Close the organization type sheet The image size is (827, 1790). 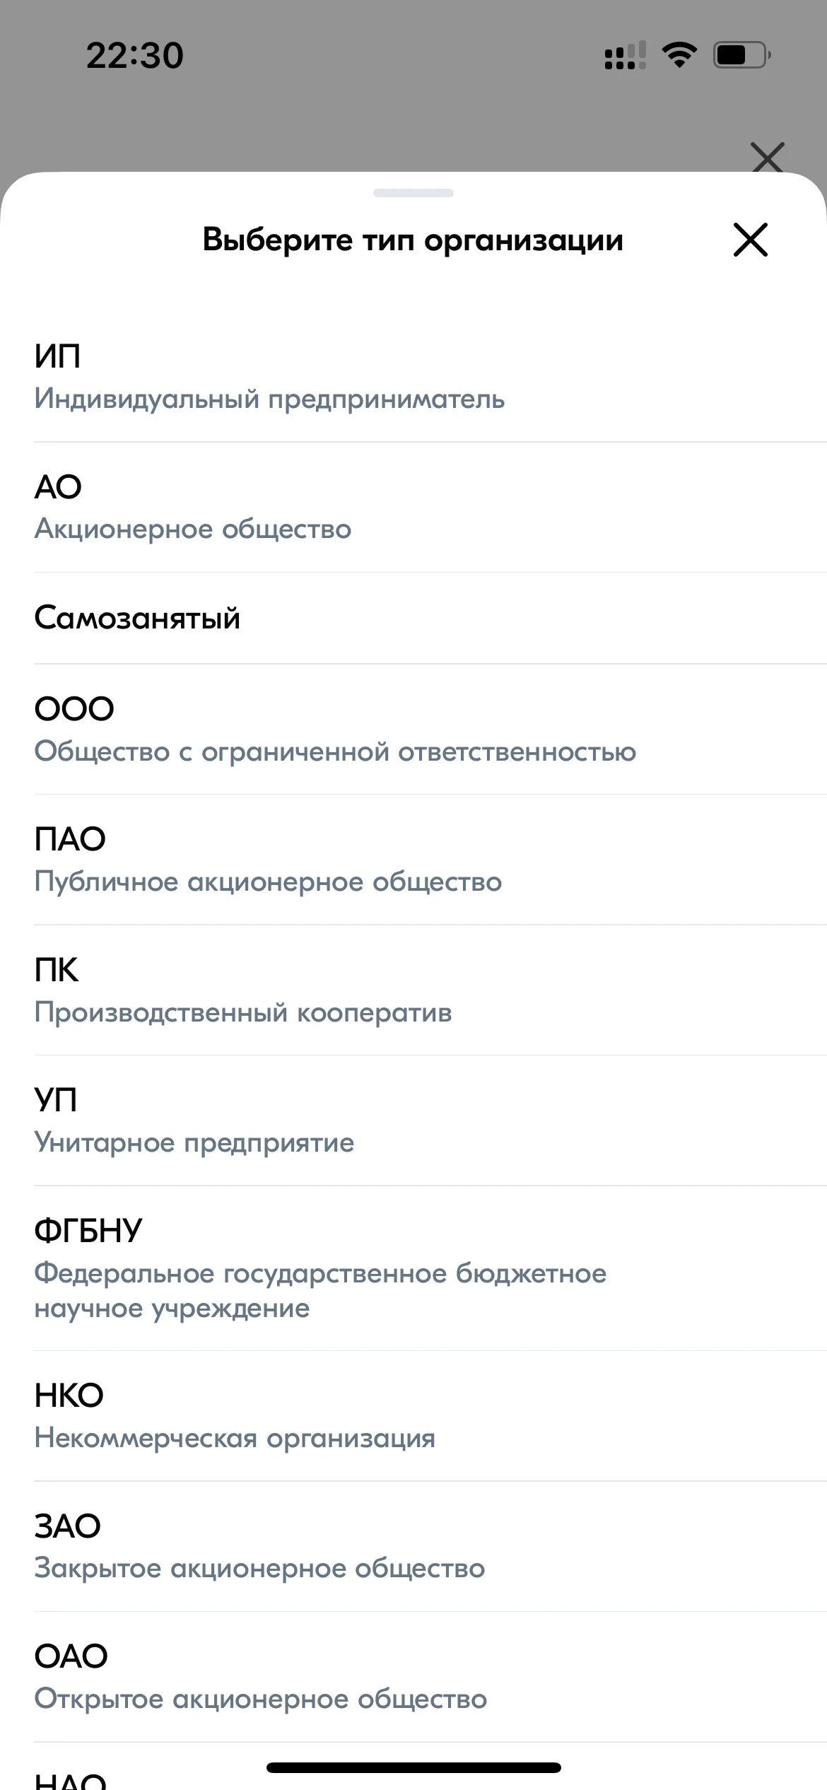750,240
